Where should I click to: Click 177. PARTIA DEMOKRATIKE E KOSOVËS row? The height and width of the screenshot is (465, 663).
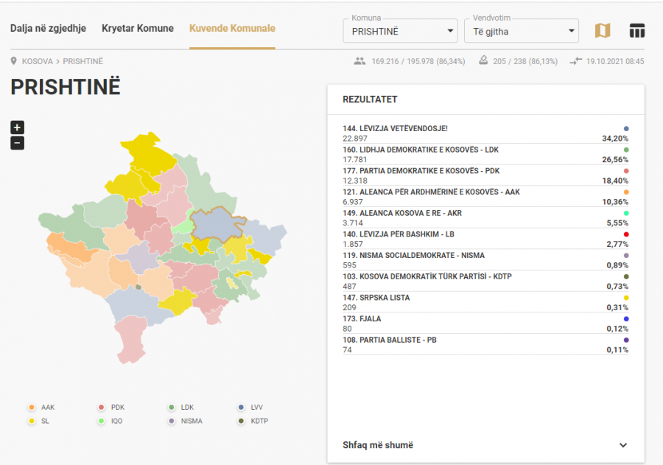coord(485,175)
